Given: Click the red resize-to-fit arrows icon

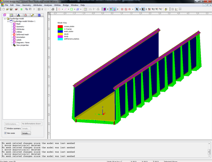Looking at the screenshot, I should [x=122, y=9].
